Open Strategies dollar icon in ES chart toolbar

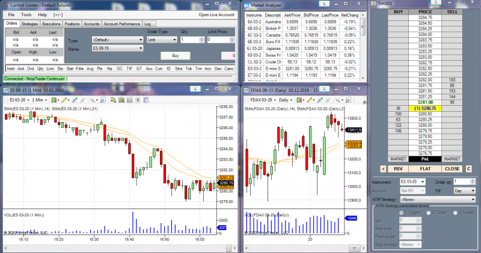[138, 100]
